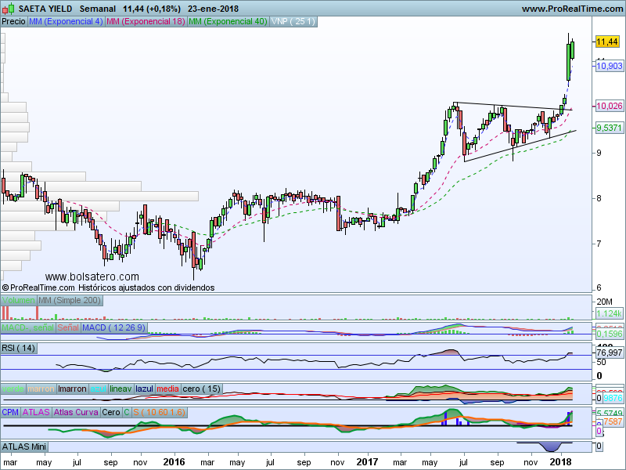
Task: Select the verde series label
Action: point(13,389)
